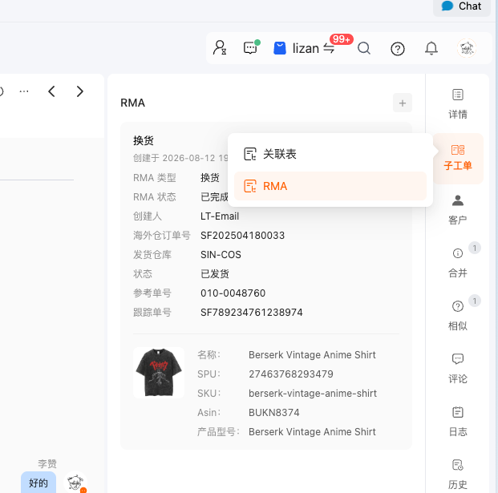Open the 客户 customer panel
This screenshot has width=498, height=493.
click(458, 209)
